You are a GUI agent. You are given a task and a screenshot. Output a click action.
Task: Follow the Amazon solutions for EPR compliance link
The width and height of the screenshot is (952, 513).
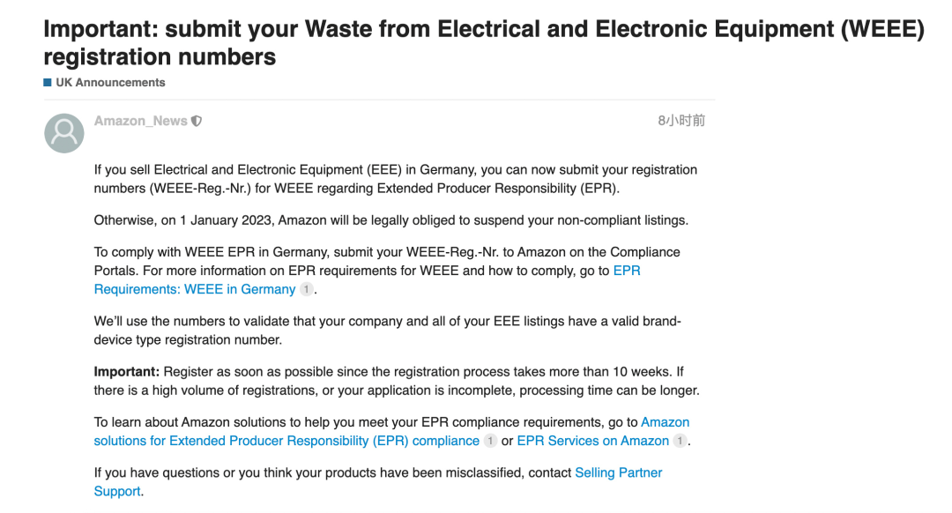click(x=286, y=441)
